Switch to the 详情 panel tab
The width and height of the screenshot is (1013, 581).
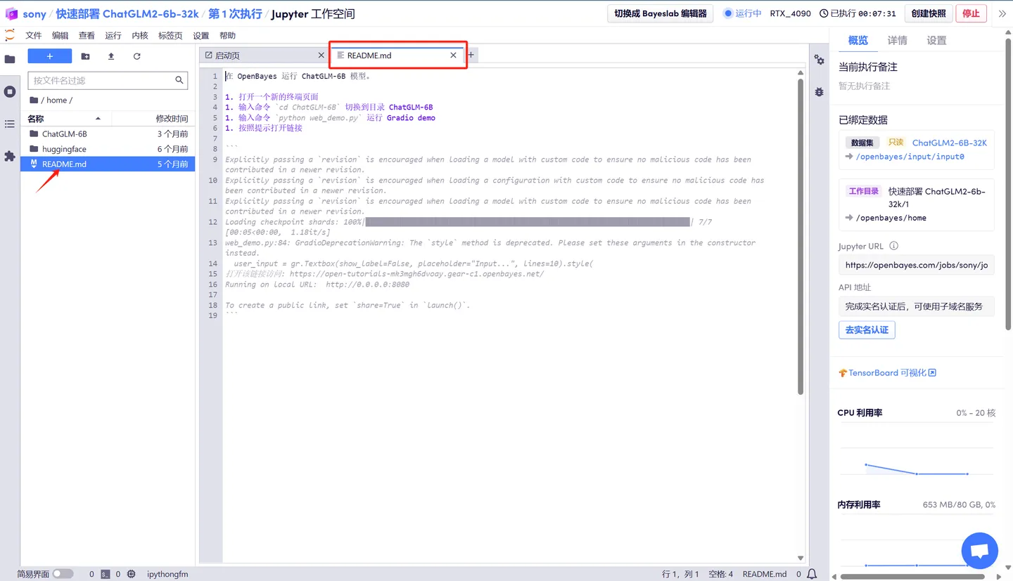pos(898,41)
